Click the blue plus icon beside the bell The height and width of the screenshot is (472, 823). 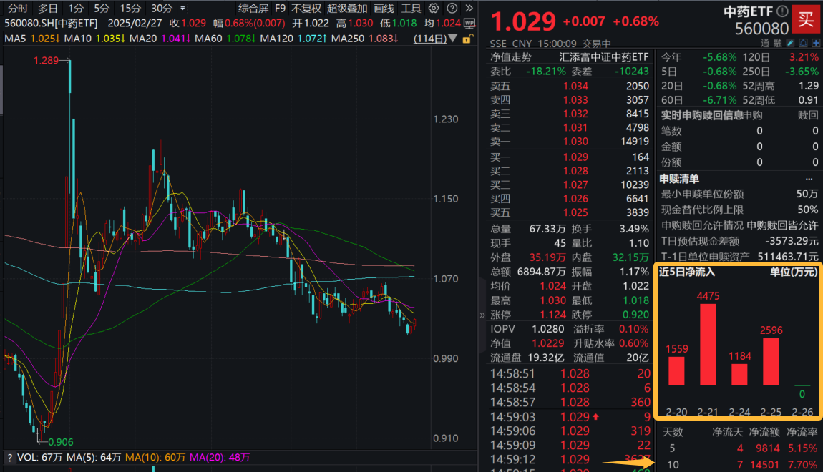coord(815,43)
